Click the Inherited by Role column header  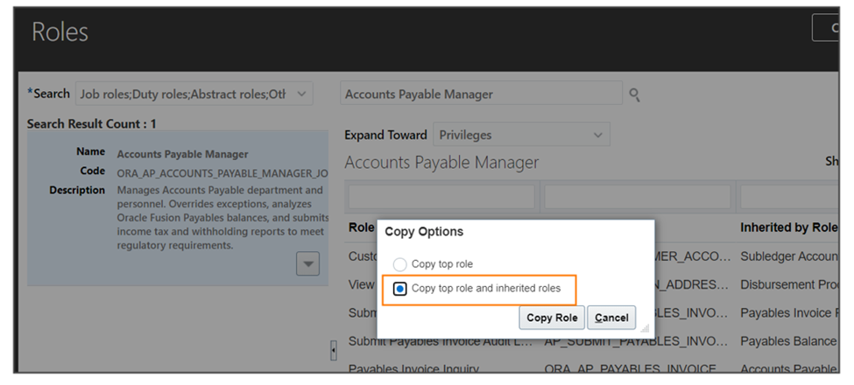click(x=788, y=227)
